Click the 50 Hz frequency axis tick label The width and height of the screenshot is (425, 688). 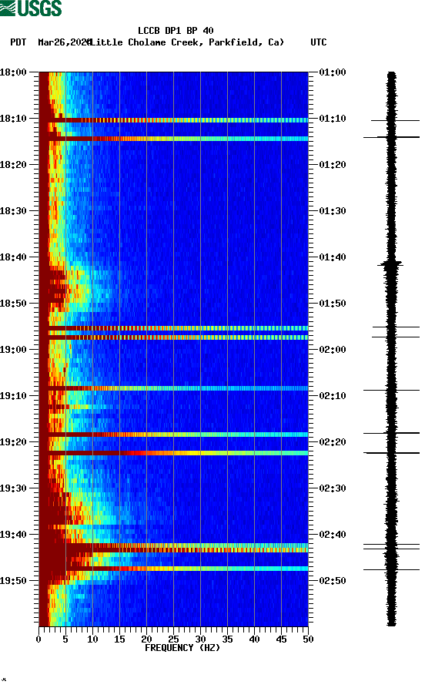coord(308,639)
